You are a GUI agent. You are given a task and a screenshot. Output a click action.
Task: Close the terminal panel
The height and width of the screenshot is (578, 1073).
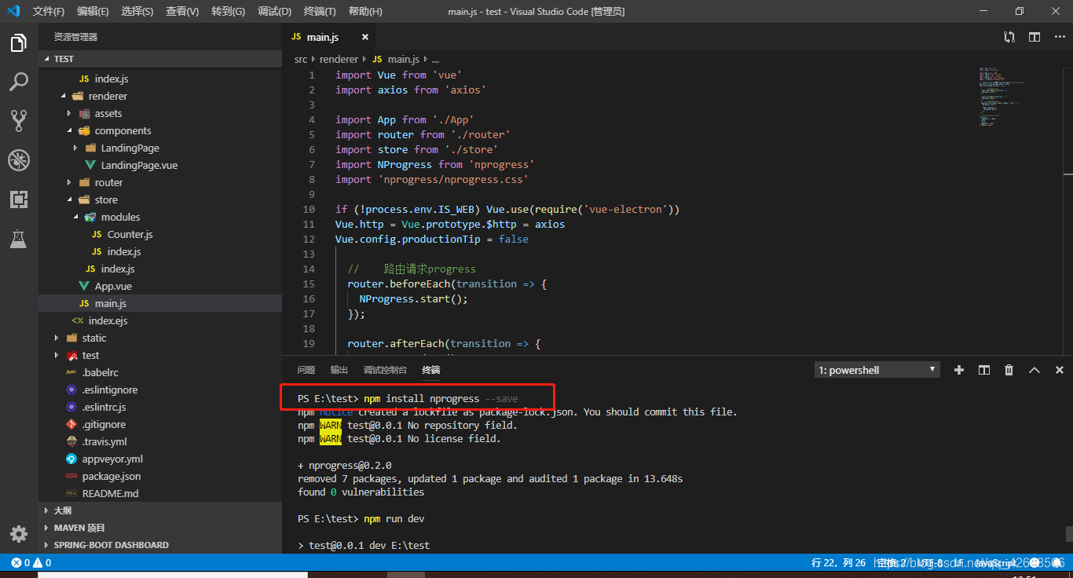click(1060, 370)
